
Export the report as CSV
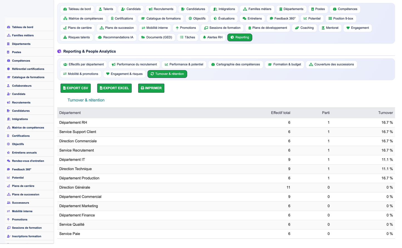coord(76,88)
